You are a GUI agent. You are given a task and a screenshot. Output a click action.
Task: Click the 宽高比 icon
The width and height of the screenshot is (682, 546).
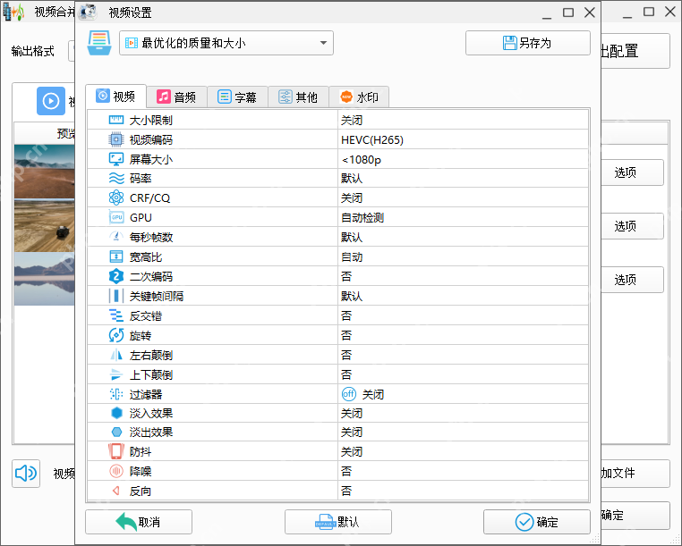coord(116,256)
